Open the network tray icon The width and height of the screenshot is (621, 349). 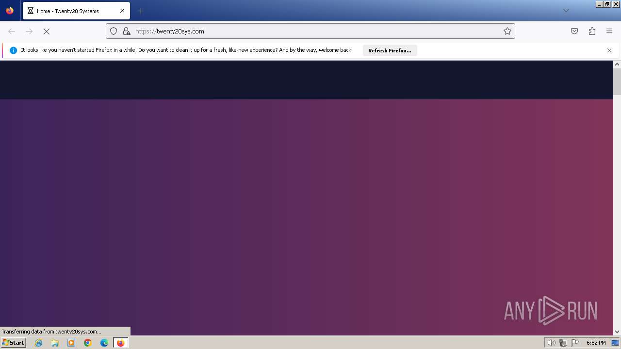(563, 343)
